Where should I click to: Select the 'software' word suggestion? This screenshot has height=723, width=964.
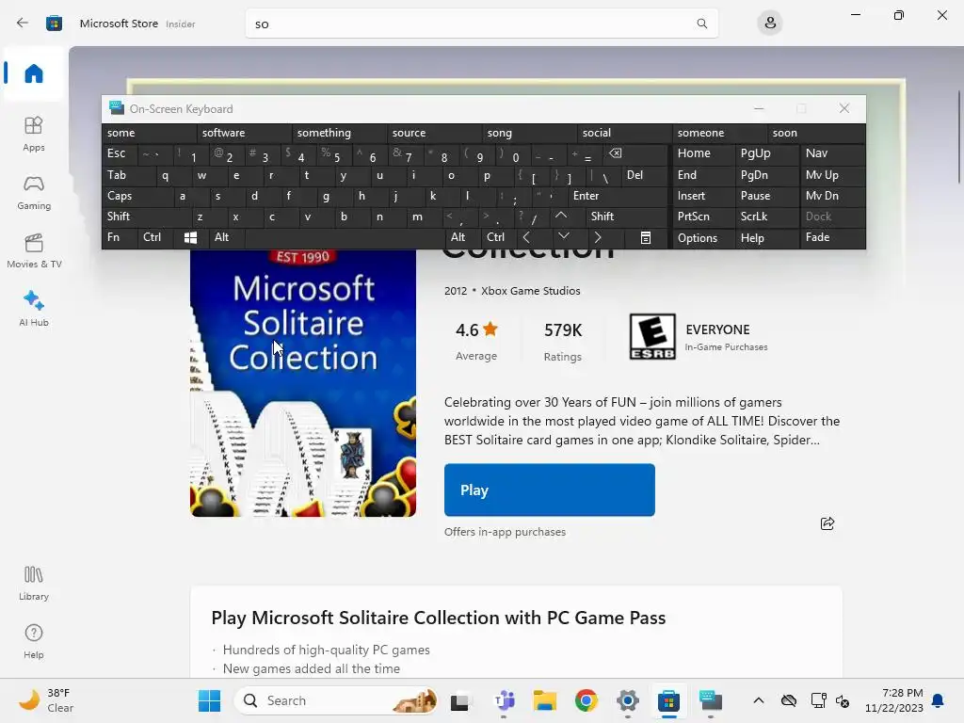tap(244, 133)
